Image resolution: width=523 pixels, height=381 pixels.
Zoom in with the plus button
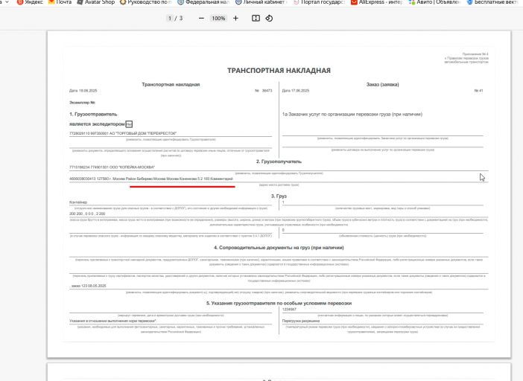coord(236,19)
